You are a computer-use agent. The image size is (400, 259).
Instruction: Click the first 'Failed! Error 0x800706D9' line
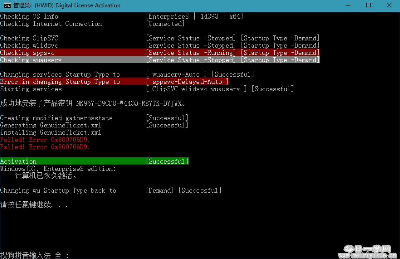[x=45, y=140]
